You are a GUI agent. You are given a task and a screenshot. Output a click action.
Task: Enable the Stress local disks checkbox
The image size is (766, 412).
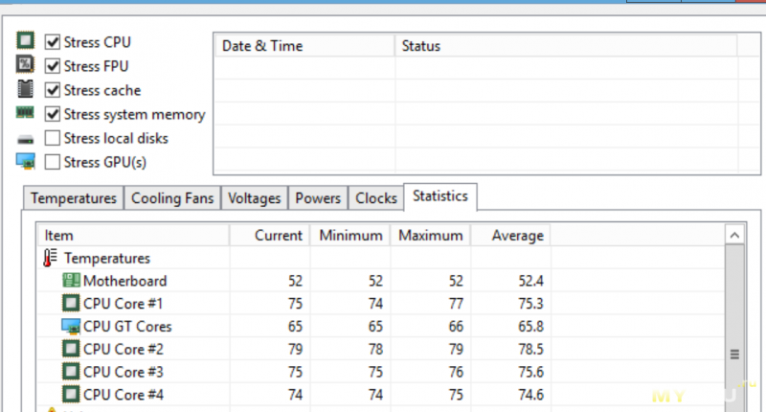(x=53, y=138)
